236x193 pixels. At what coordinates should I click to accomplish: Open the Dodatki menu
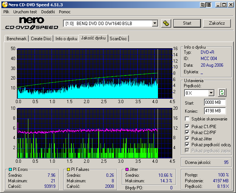(48, 12)
